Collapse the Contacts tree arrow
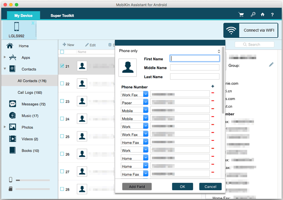The width and height of the screenshot is (283, 200). point(5,69)
